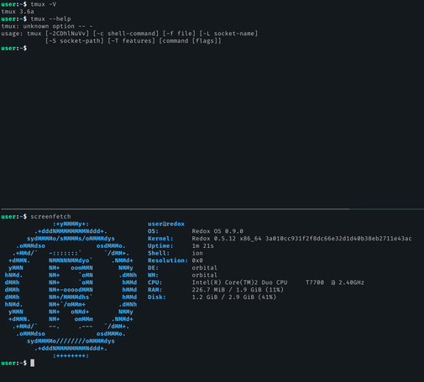Click the Redox ASCII art logo
This screenshot has height=382, width=424.
click(71, 290)
